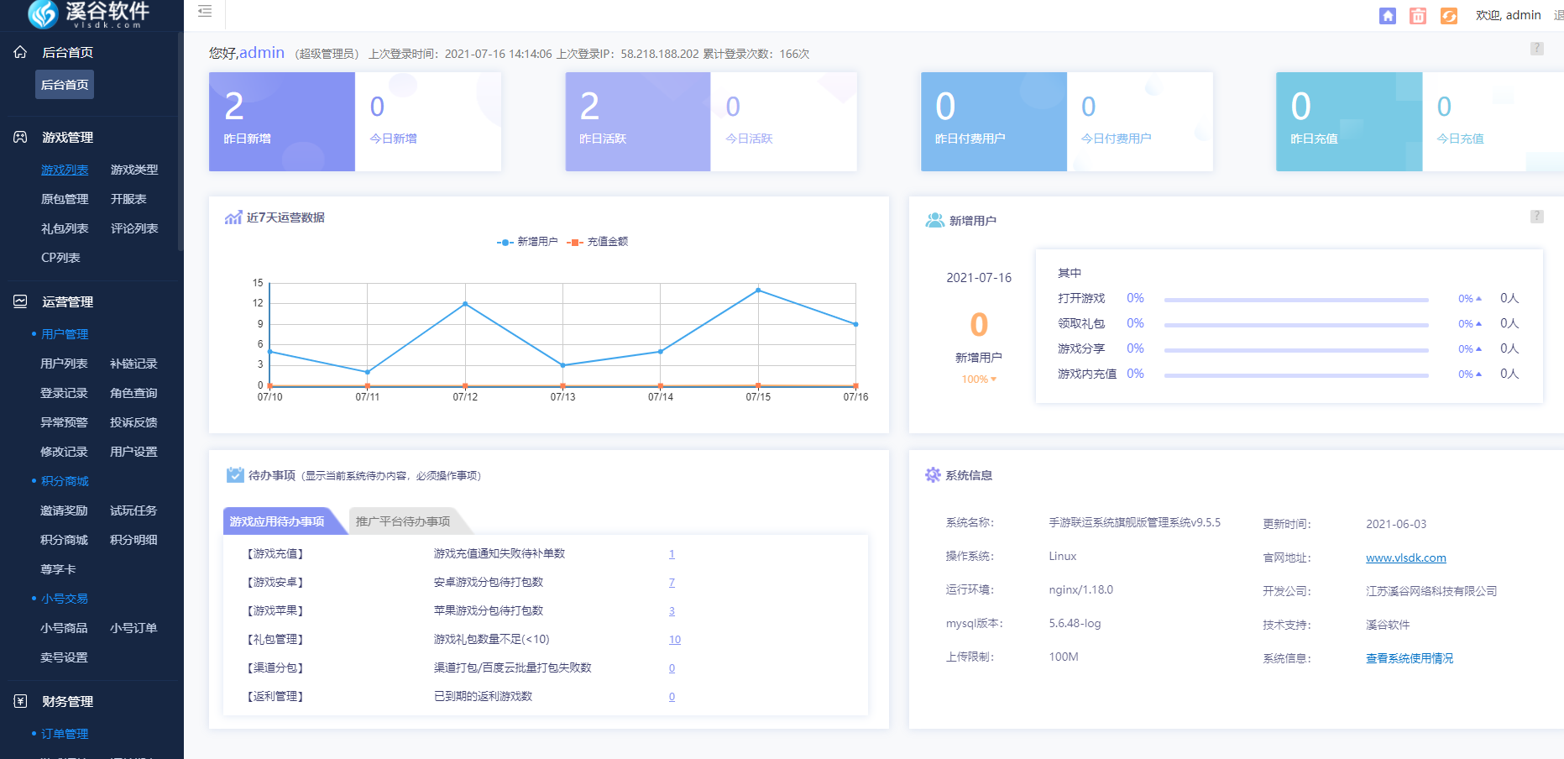Click the help icon in 新增用户 panel
Viewport: 1564px width, 759px height.
1536,217
